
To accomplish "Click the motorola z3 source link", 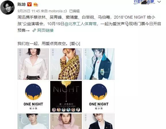I will (x=58, y=11).
